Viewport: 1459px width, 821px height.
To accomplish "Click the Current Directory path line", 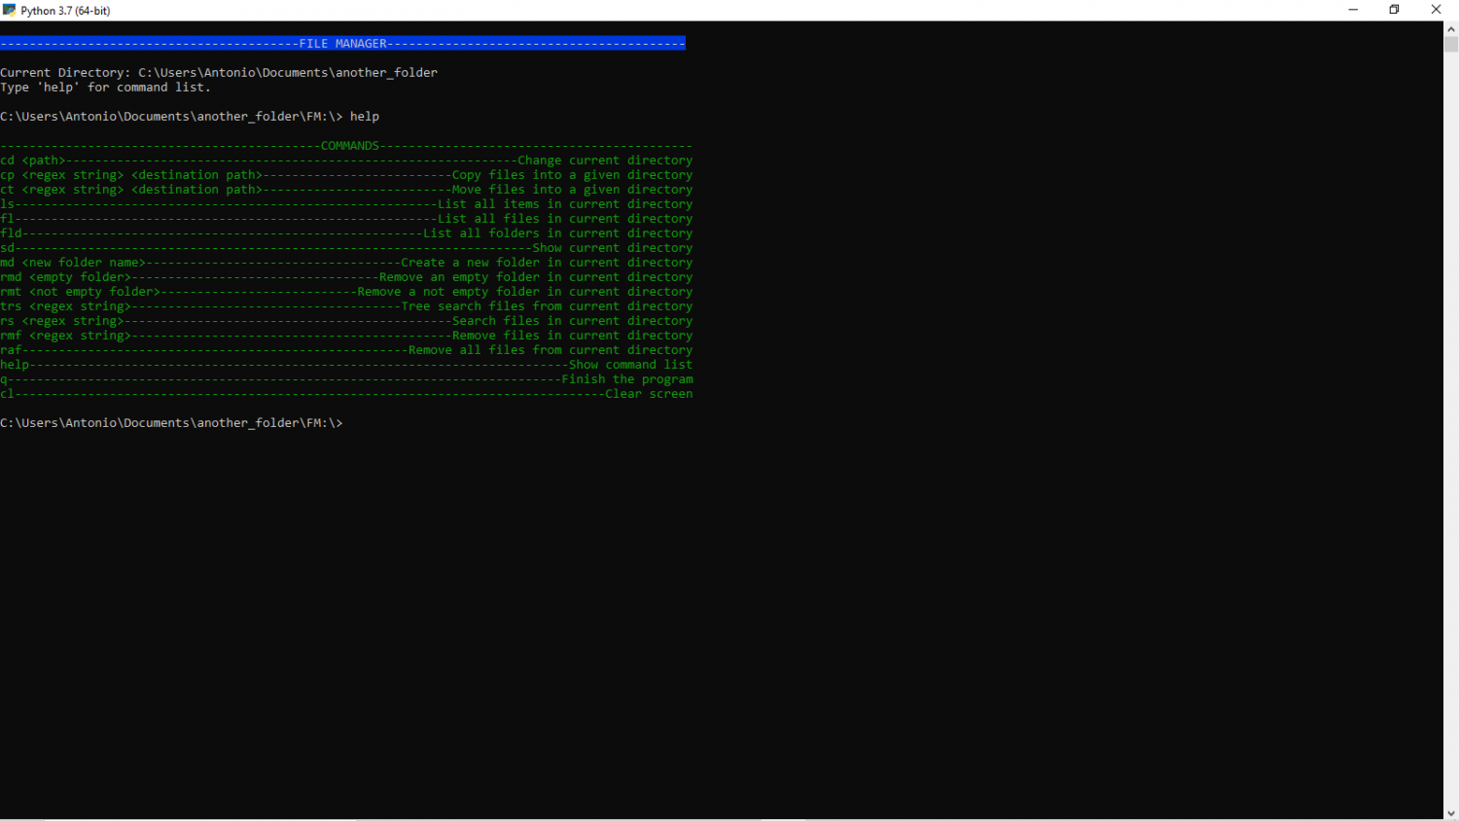I will tap(219, 73).
